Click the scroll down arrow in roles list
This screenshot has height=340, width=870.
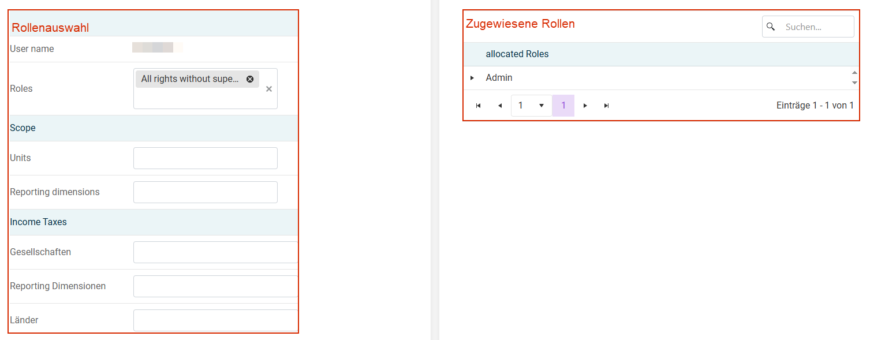click(x=855, y=83)
